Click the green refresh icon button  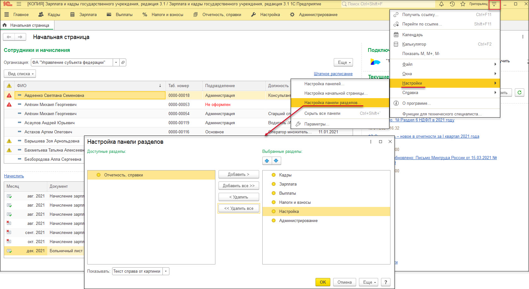pos(520,92)
